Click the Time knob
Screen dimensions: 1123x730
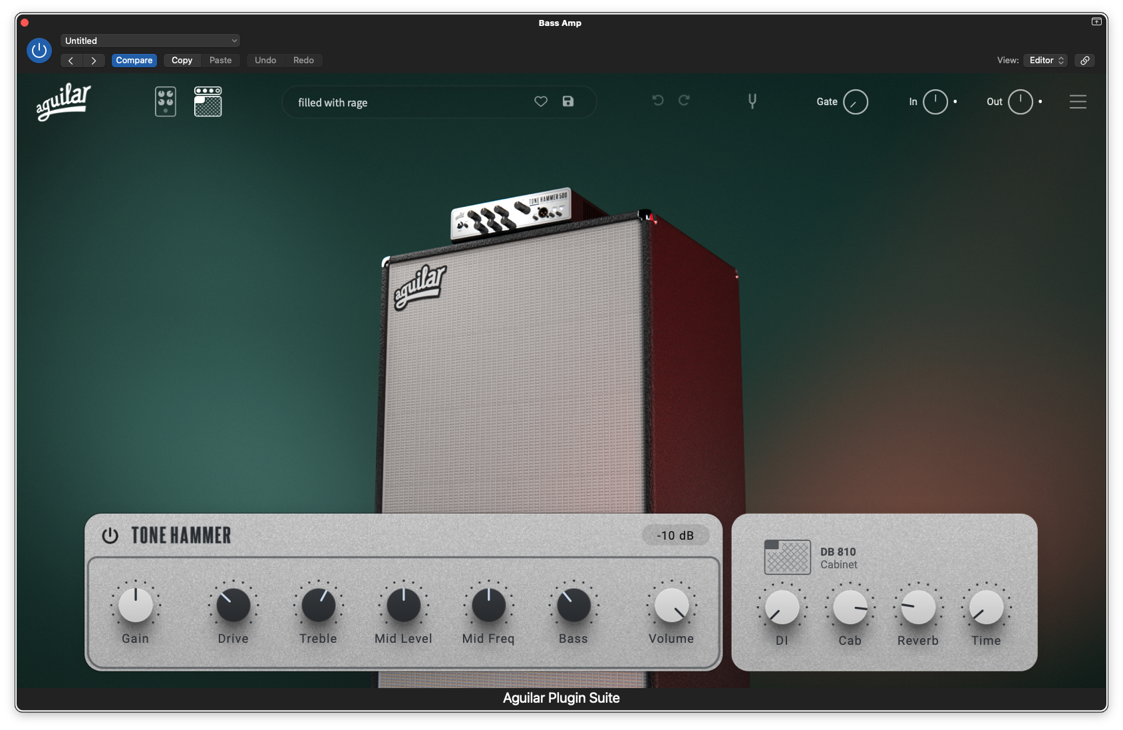986,607
